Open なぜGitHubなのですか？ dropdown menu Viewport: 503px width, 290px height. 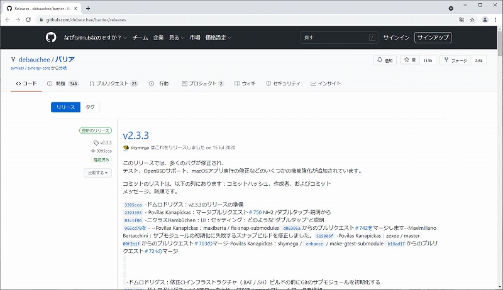tap(96, 38)
